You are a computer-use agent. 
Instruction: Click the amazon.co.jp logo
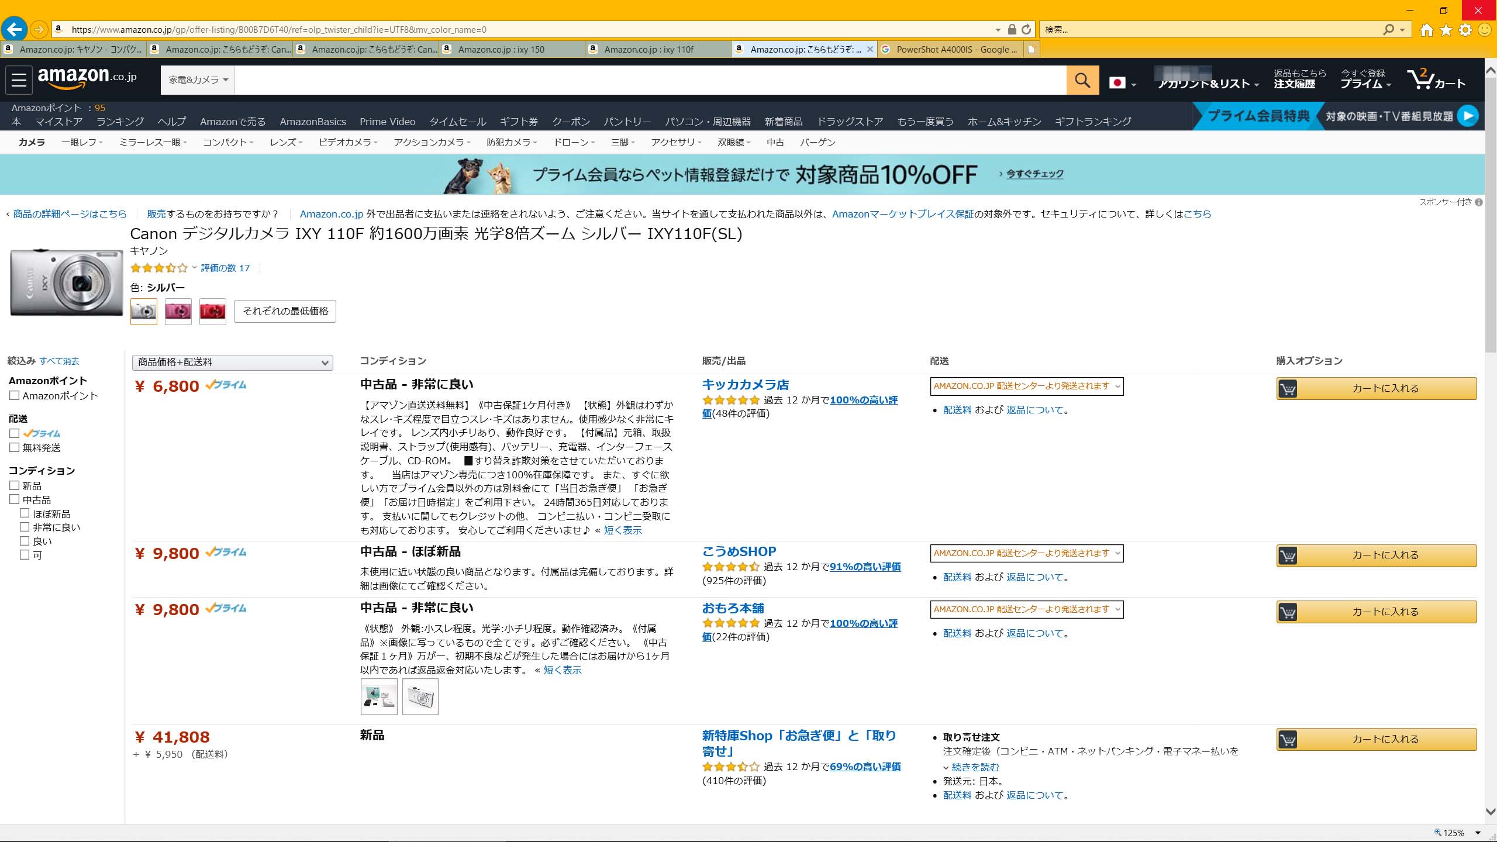[87, 78]
